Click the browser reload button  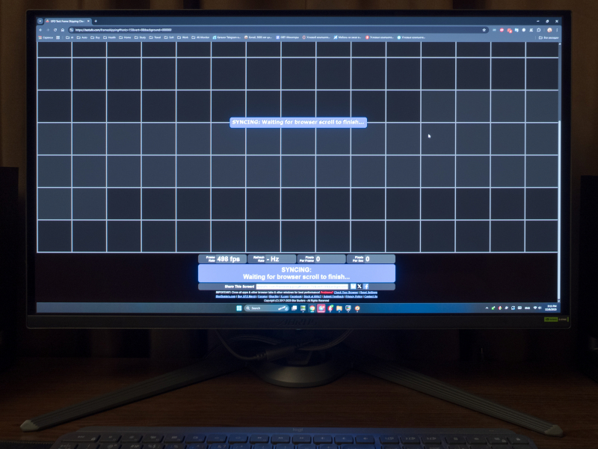(62, 30)
